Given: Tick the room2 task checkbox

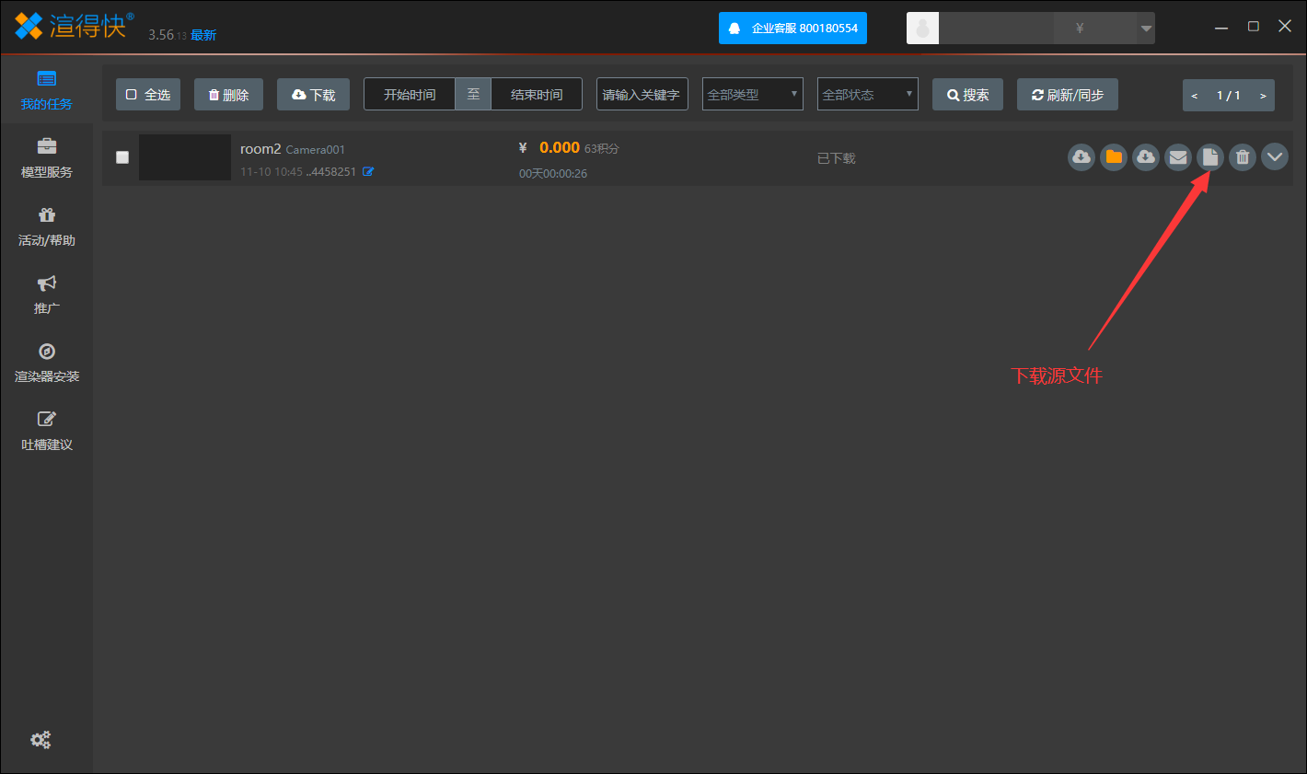Looking at the screenshot, I should pyautogui.click(x=122, y=157).
